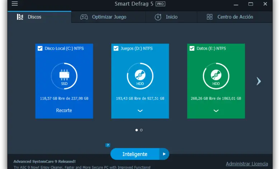The width and height of the screenshot is (280, 169).
Task: Click Try ASC 9 Now promo text
Action: pyautogui.click(x=82, y=167)
